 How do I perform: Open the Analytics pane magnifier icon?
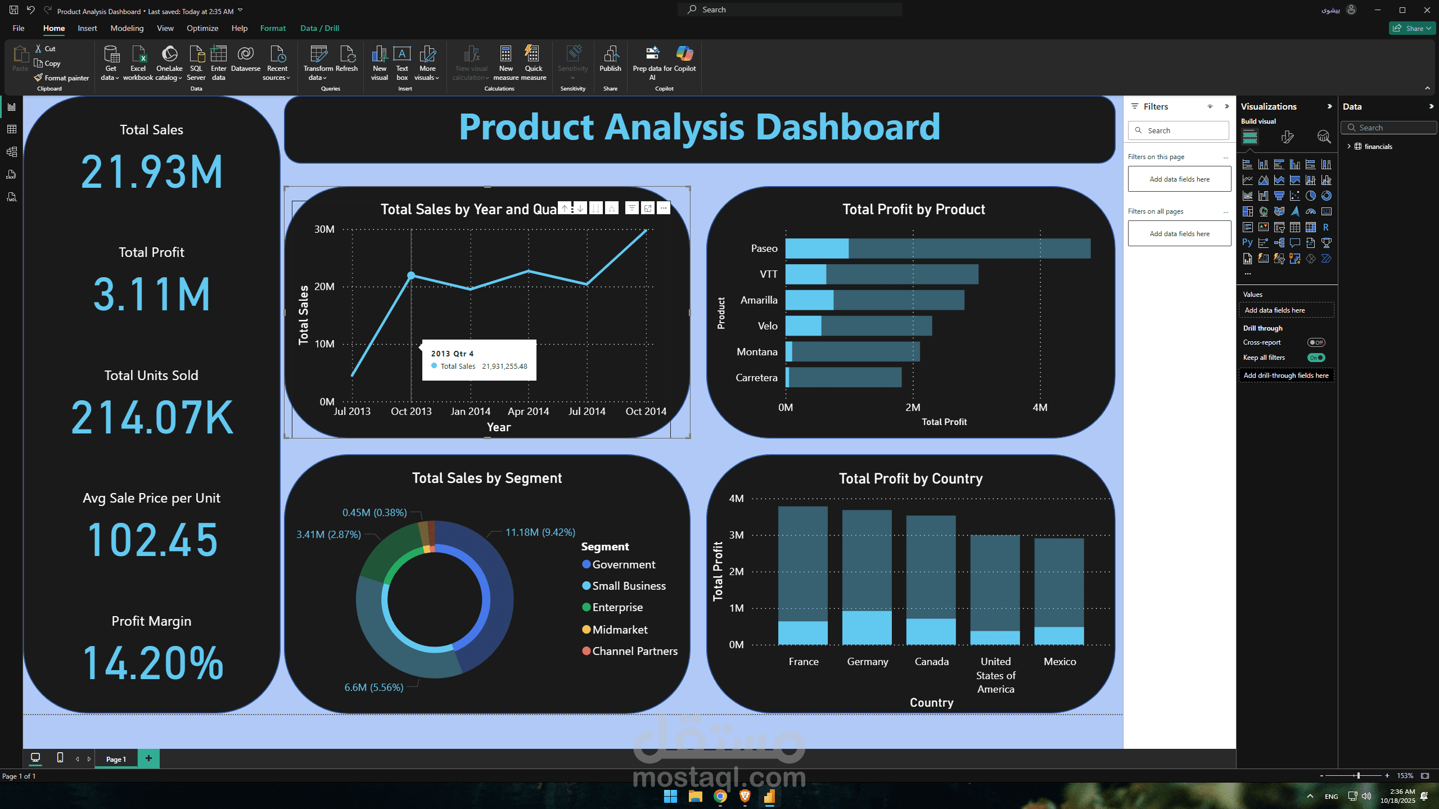1323,137
